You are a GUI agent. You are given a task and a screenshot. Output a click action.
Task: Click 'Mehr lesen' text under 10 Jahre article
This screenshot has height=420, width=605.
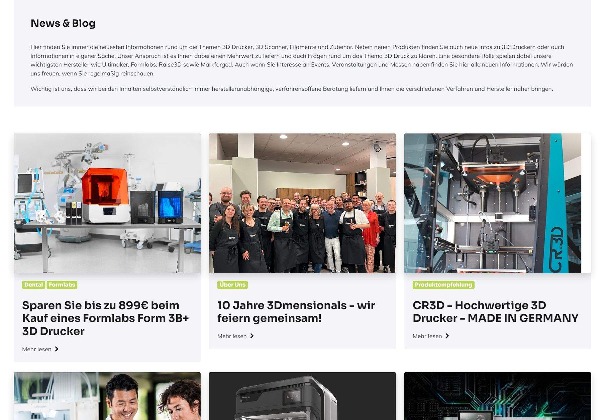click(232, 336)
